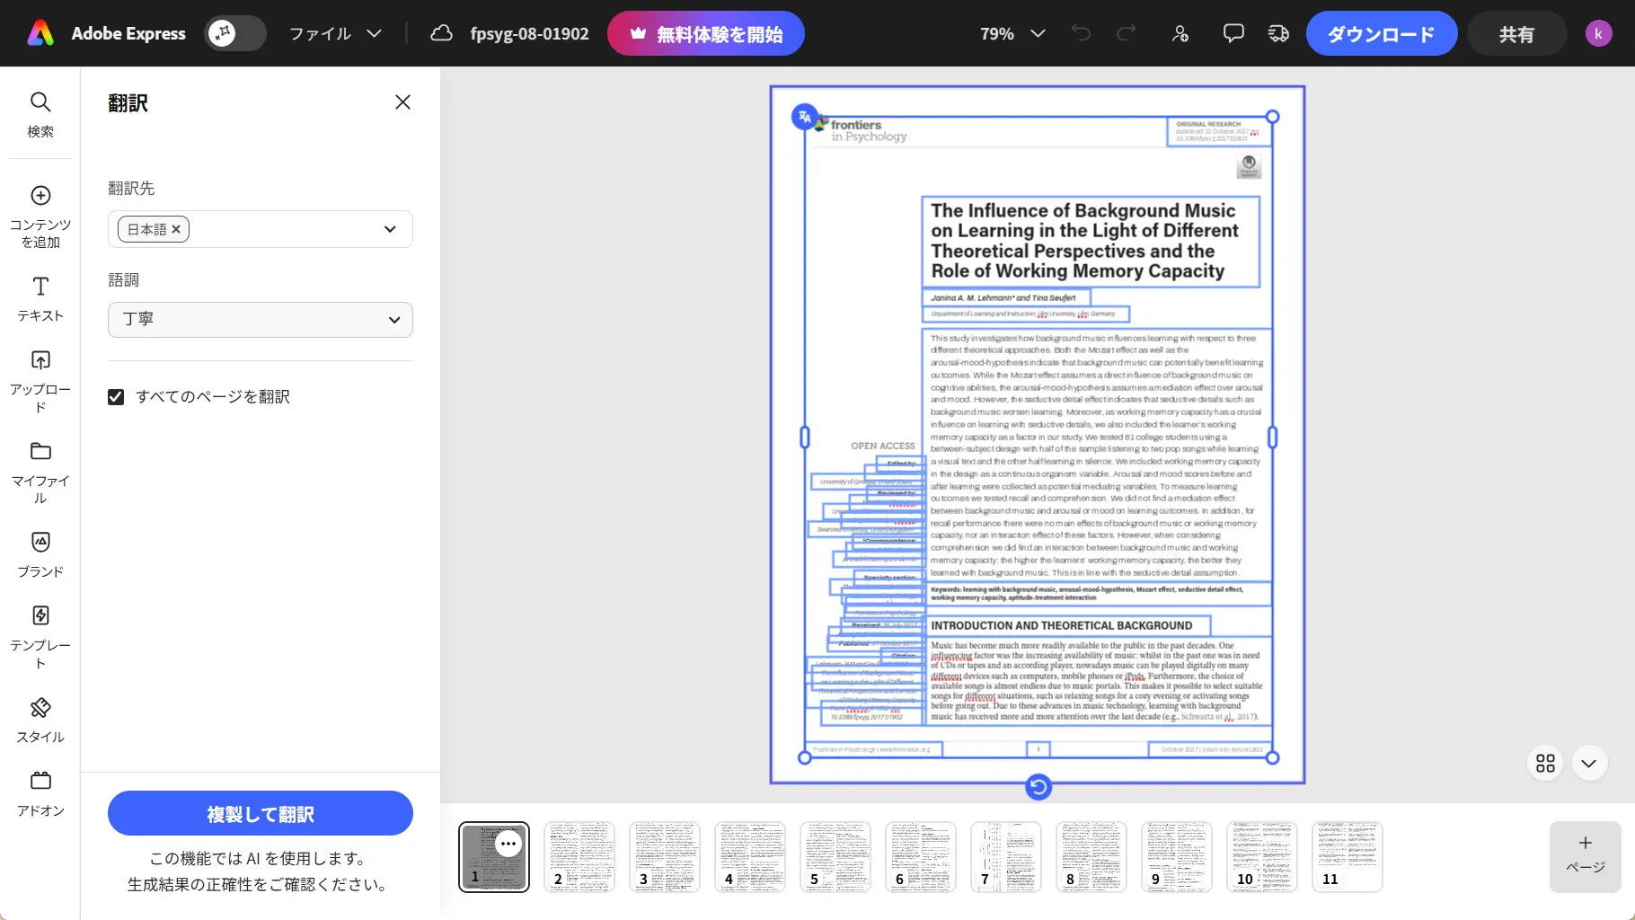Select page 5 thumbnail
Viewport: 1635px width, 920px height.
[835, 857]
